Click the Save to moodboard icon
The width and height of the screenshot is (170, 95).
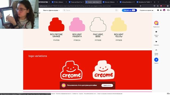coord(156,41)
